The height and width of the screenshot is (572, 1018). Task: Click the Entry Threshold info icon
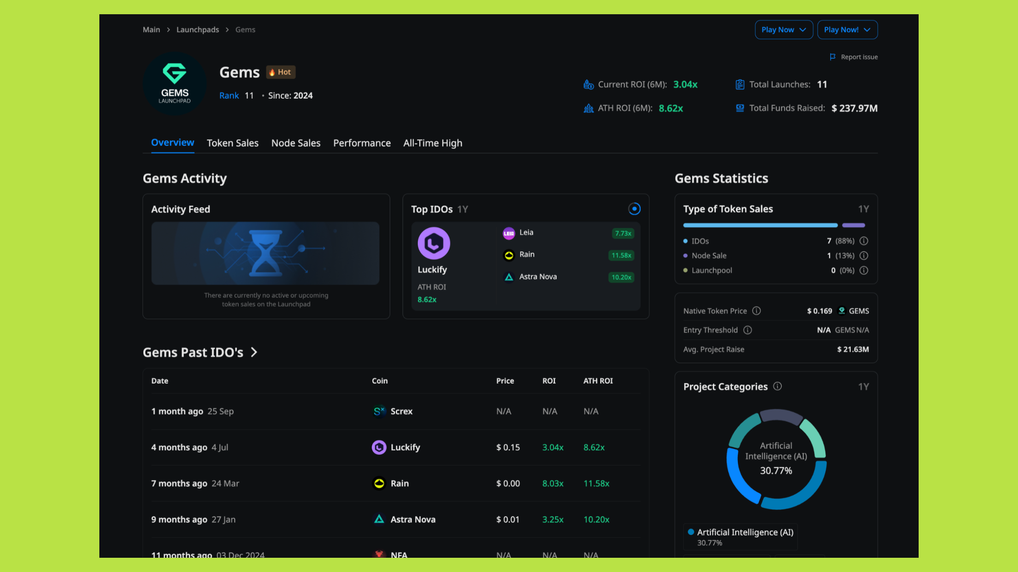click(747, 330)
